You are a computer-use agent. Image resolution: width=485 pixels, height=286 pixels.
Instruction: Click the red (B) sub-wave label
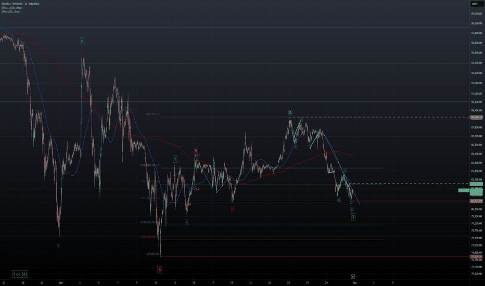click(x=196, y=189)
